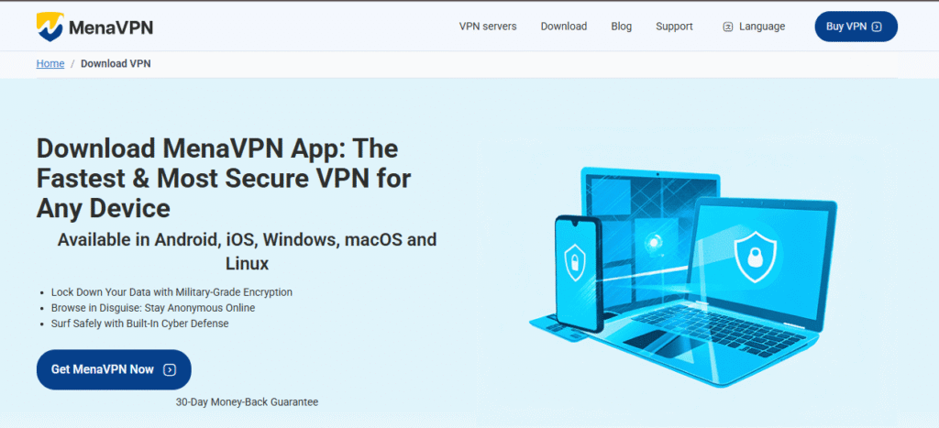Click the devices illustration image
Image resolution: width=939 pixels, height=428 pixels.
tap(682, 277)
